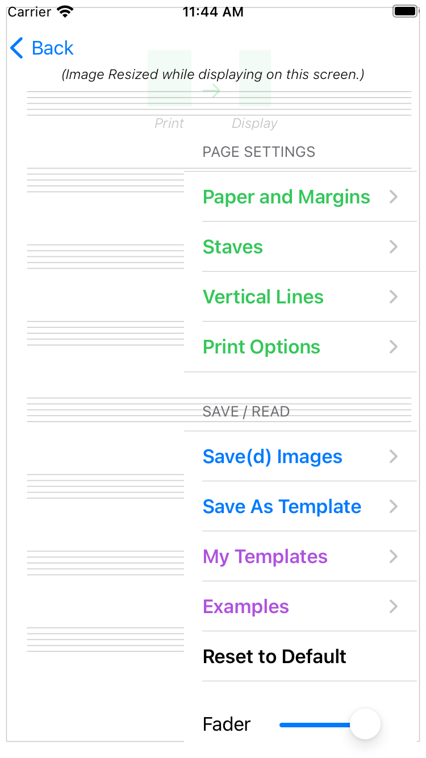Go Back to previous screen
This screenshot has height=758, width=426.
point(42,48)
